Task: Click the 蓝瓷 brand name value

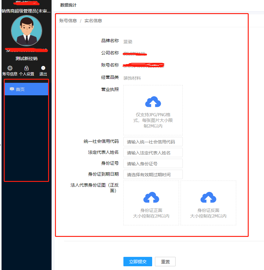Action: 128,42
